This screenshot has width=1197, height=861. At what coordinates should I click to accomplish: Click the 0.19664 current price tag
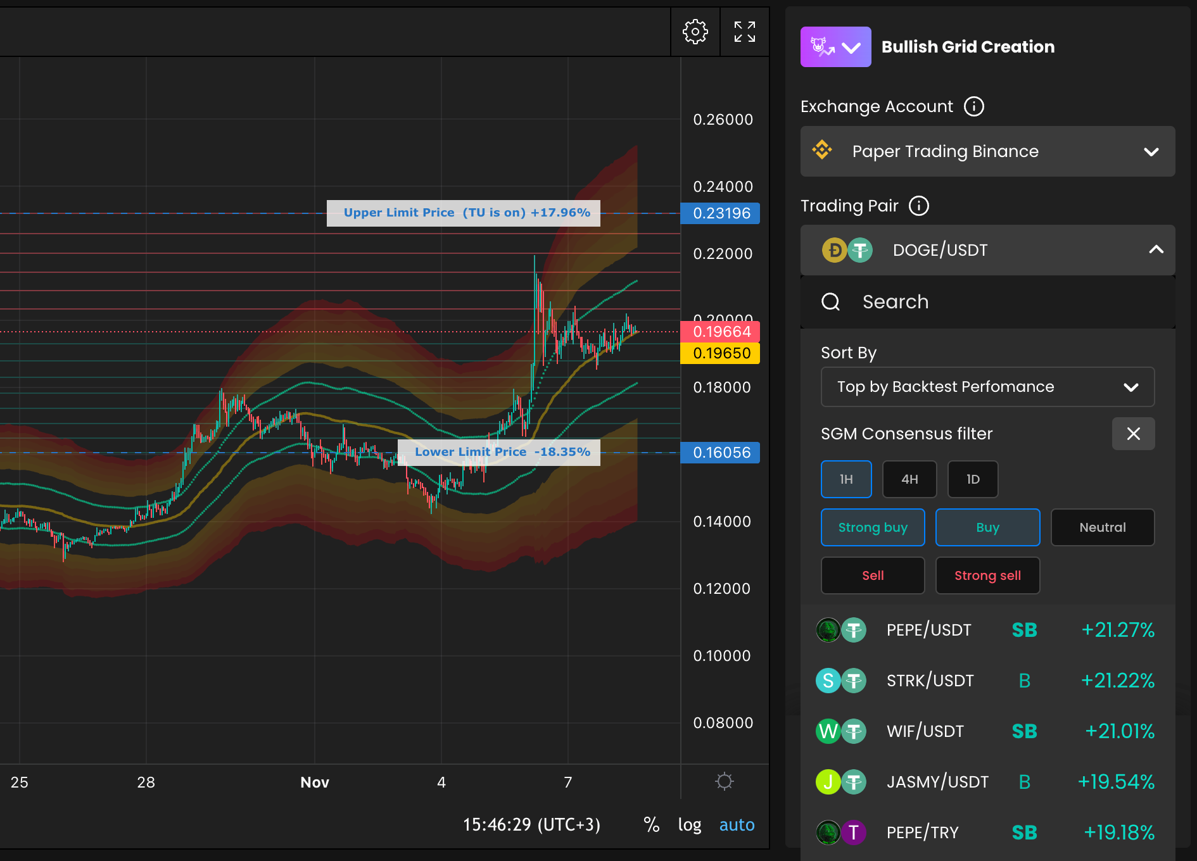tap(720, 332)
